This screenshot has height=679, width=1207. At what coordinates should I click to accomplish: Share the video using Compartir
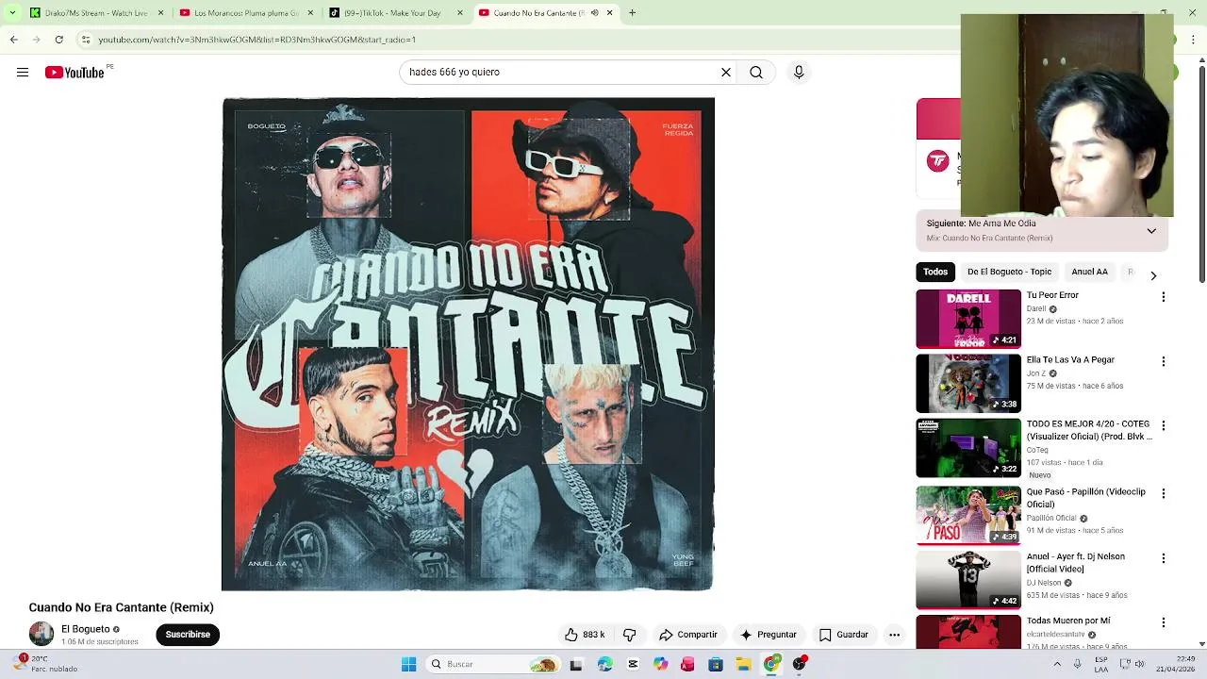(688, 635)
